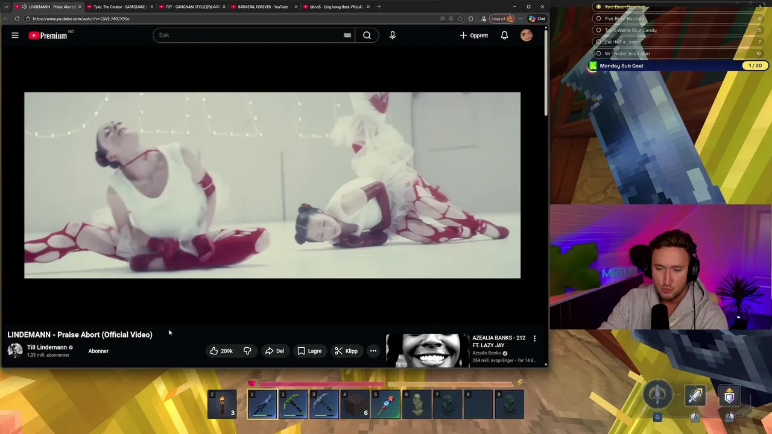
Task: Click the Opprett create button
Action: click(x=473, y=36)
